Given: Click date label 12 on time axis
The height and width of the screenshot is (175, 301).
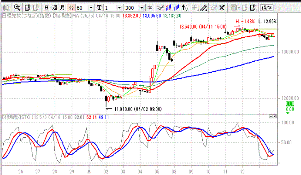Looking at the screenshot, I should point(242,171).
